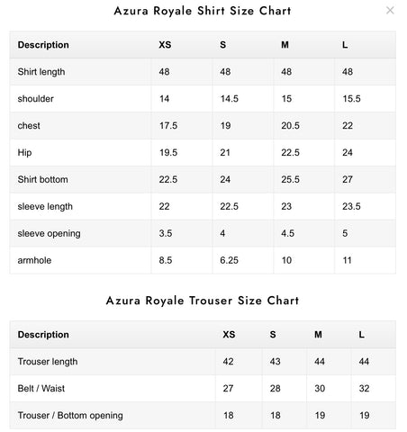Image resolution: width=407 pixels, height=432 pixels.
Task: Close the size chart popup
Action: (390, 11)
